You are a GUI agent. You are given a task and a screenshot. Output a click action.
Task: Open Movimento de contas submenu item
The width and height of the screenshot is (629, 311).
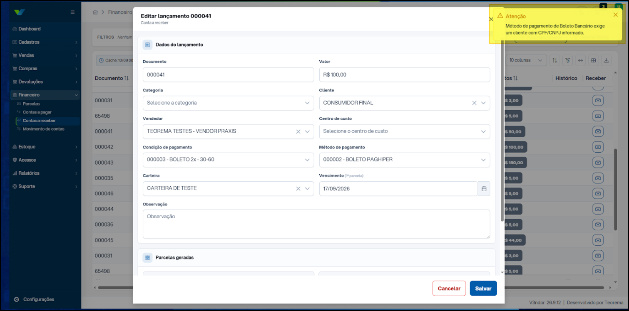[x=43, y=129]
